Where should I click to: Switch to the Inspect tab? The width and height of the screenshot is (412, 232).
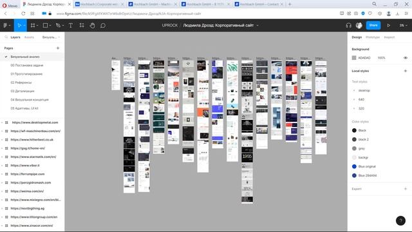click(389, 37)
